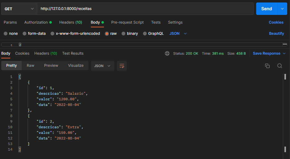Click the "id": 2 line

(x=45, y=121)
